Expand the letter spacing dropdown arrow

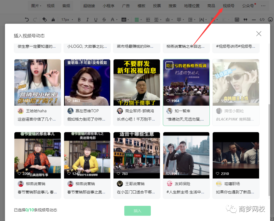pyautogui.click(x=206, y=20)
